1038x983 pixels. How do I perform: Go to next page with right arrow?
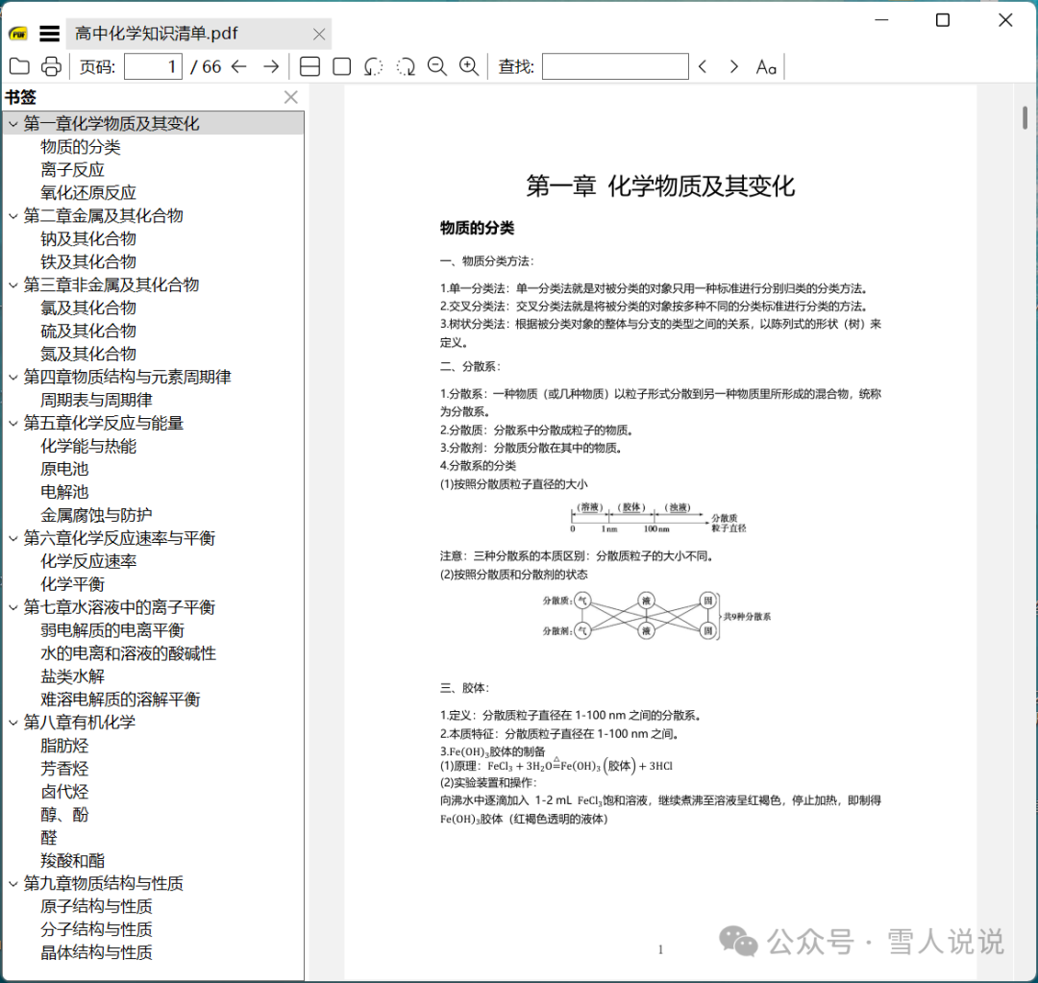(271, 66)
